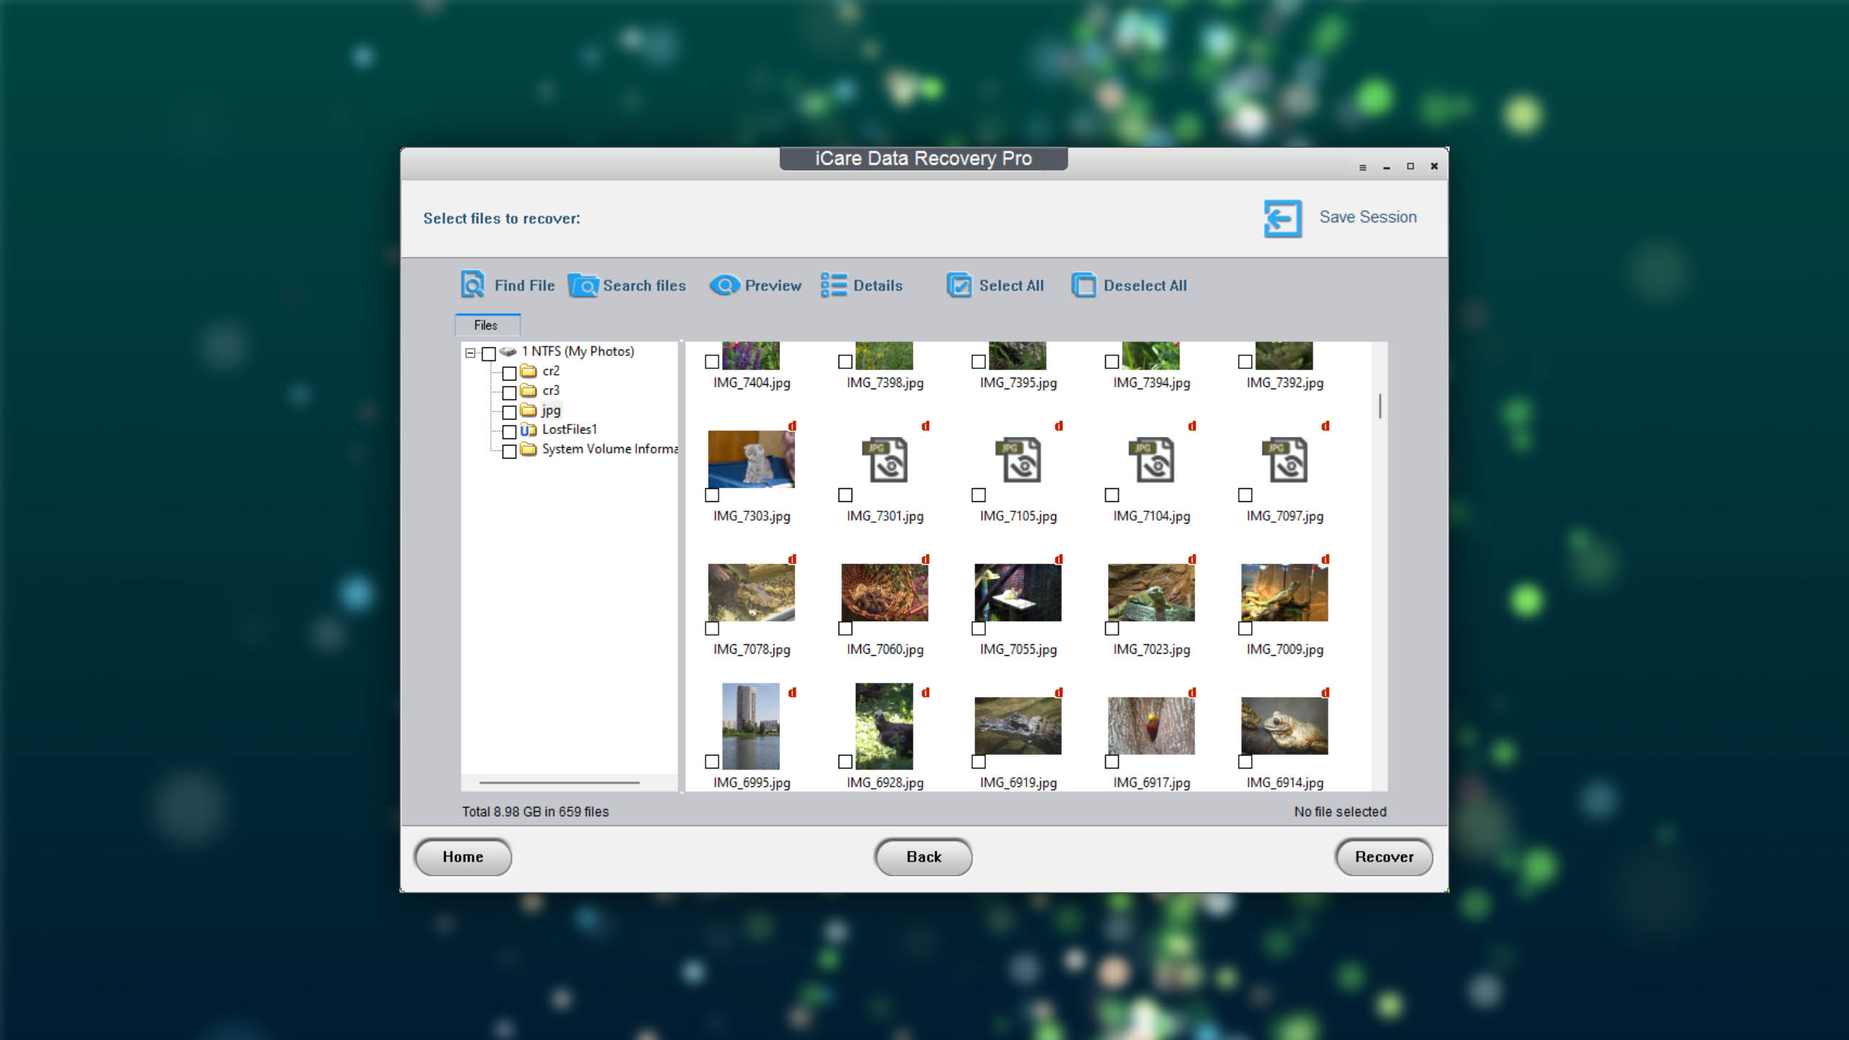The height and width of the screenshot is (1040, 1849).
Task: Tick the IMG_7060.jpg checkbox
Action: (x=845, y=628)
